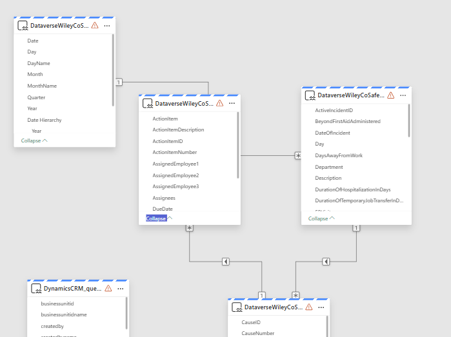This screenshot has width=451, height=337.
Task: Select the createdby field
Action: 52,327
